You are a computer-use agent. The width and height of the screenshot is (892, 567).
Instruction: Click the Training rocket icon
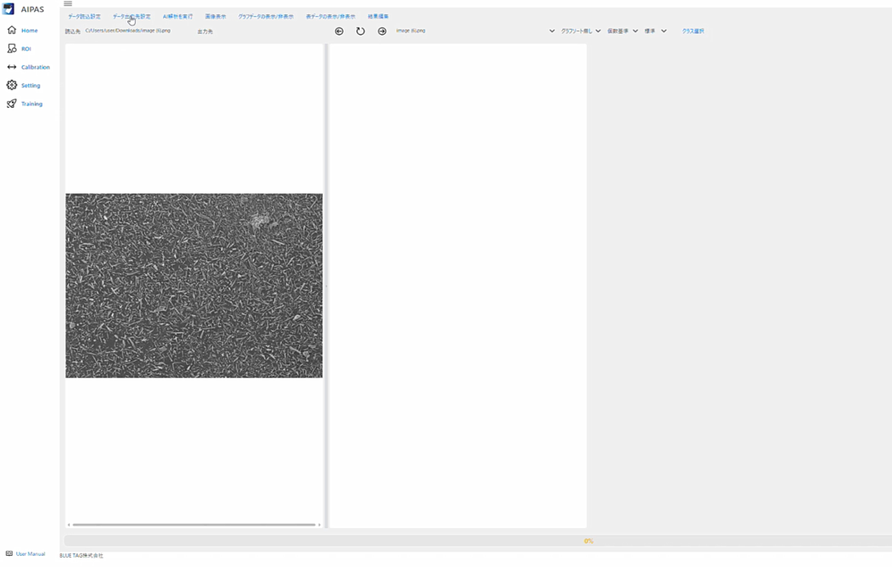point(11,104)
